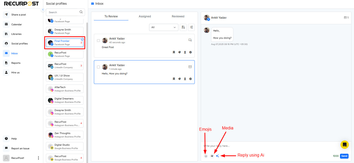The image size is (354, 163).
Task: Open the RecurPost! account profile
Action: click(x=18, y=158)
